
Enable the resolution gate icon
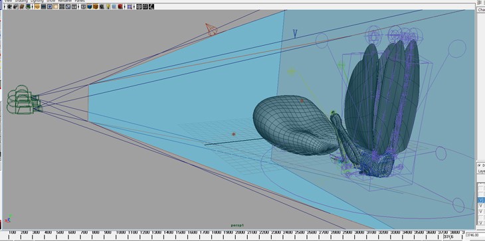[x=49, y=7]
